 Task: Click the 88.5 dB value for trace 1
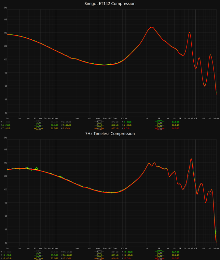pyautogui.click(x=54, y=122)
